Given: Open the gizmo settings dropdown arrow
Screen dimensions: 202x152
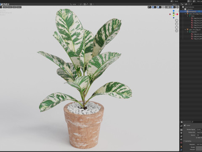Looking at the screenshot, I should pos(155,7).
